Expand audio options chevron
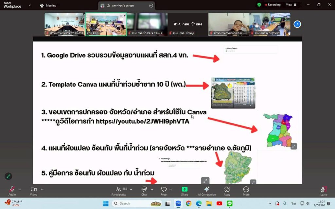The image size is (335, 209). click(19, 189)
